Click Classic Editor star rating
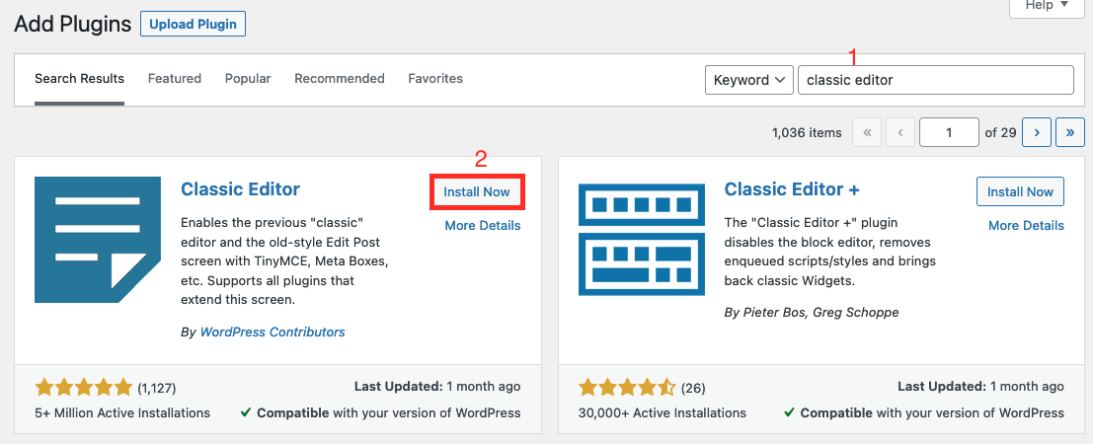Viewport: 1093px width, 444px height. point(84,388)
